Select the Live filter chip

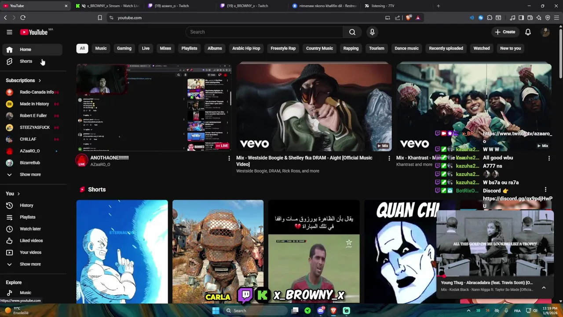pyautogui.click(x=146, y=48)
